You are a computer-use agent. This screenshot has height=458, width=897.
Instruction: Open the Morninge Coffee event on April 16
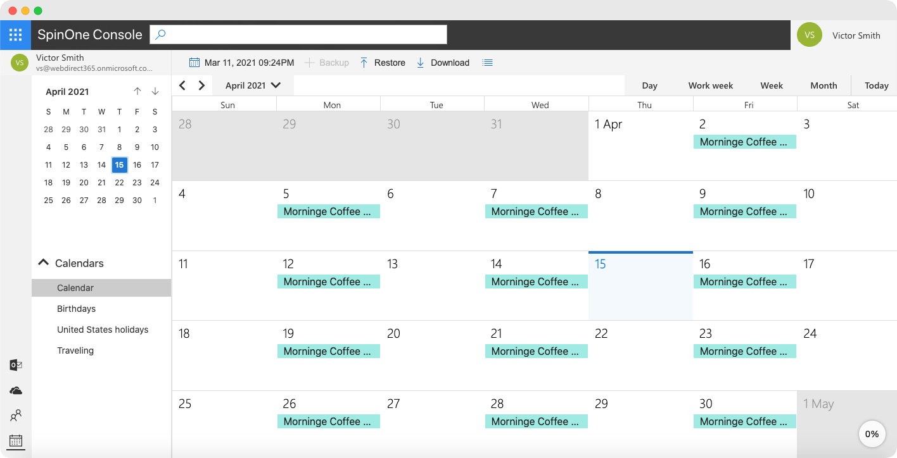click(745, 282)
